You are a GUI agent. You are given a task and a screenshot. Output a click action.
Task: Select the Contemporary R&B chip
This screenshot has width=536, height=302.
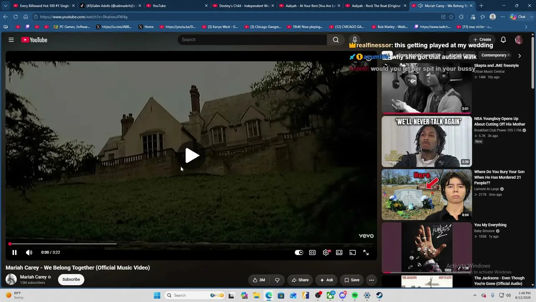[496, 55]
